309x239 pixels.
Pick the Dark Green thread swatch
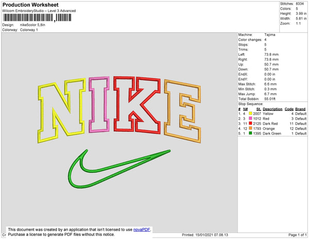(250, 133)
